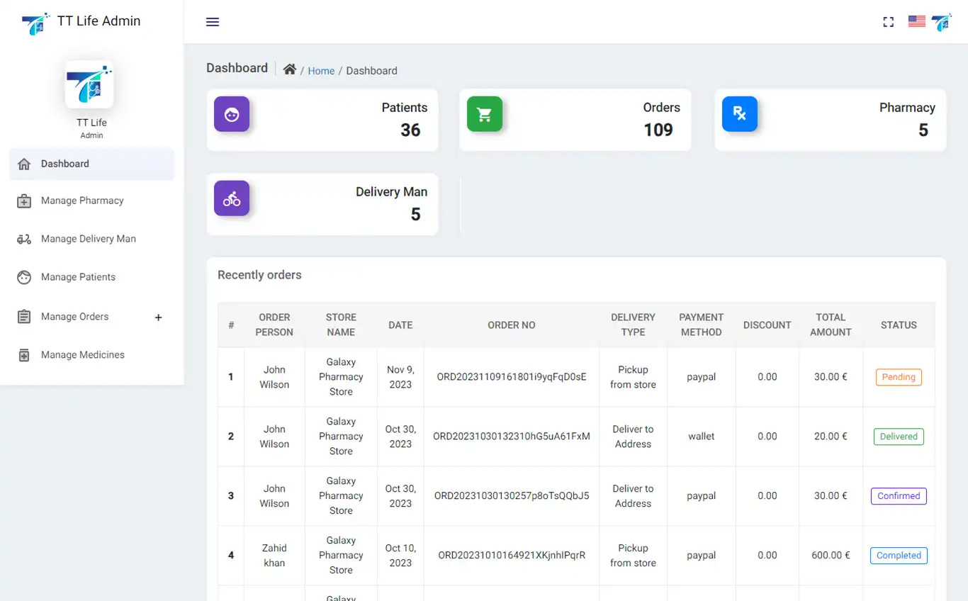Click order number ORD20231109161801i9yqFqD0sE

tap(511, 377)
